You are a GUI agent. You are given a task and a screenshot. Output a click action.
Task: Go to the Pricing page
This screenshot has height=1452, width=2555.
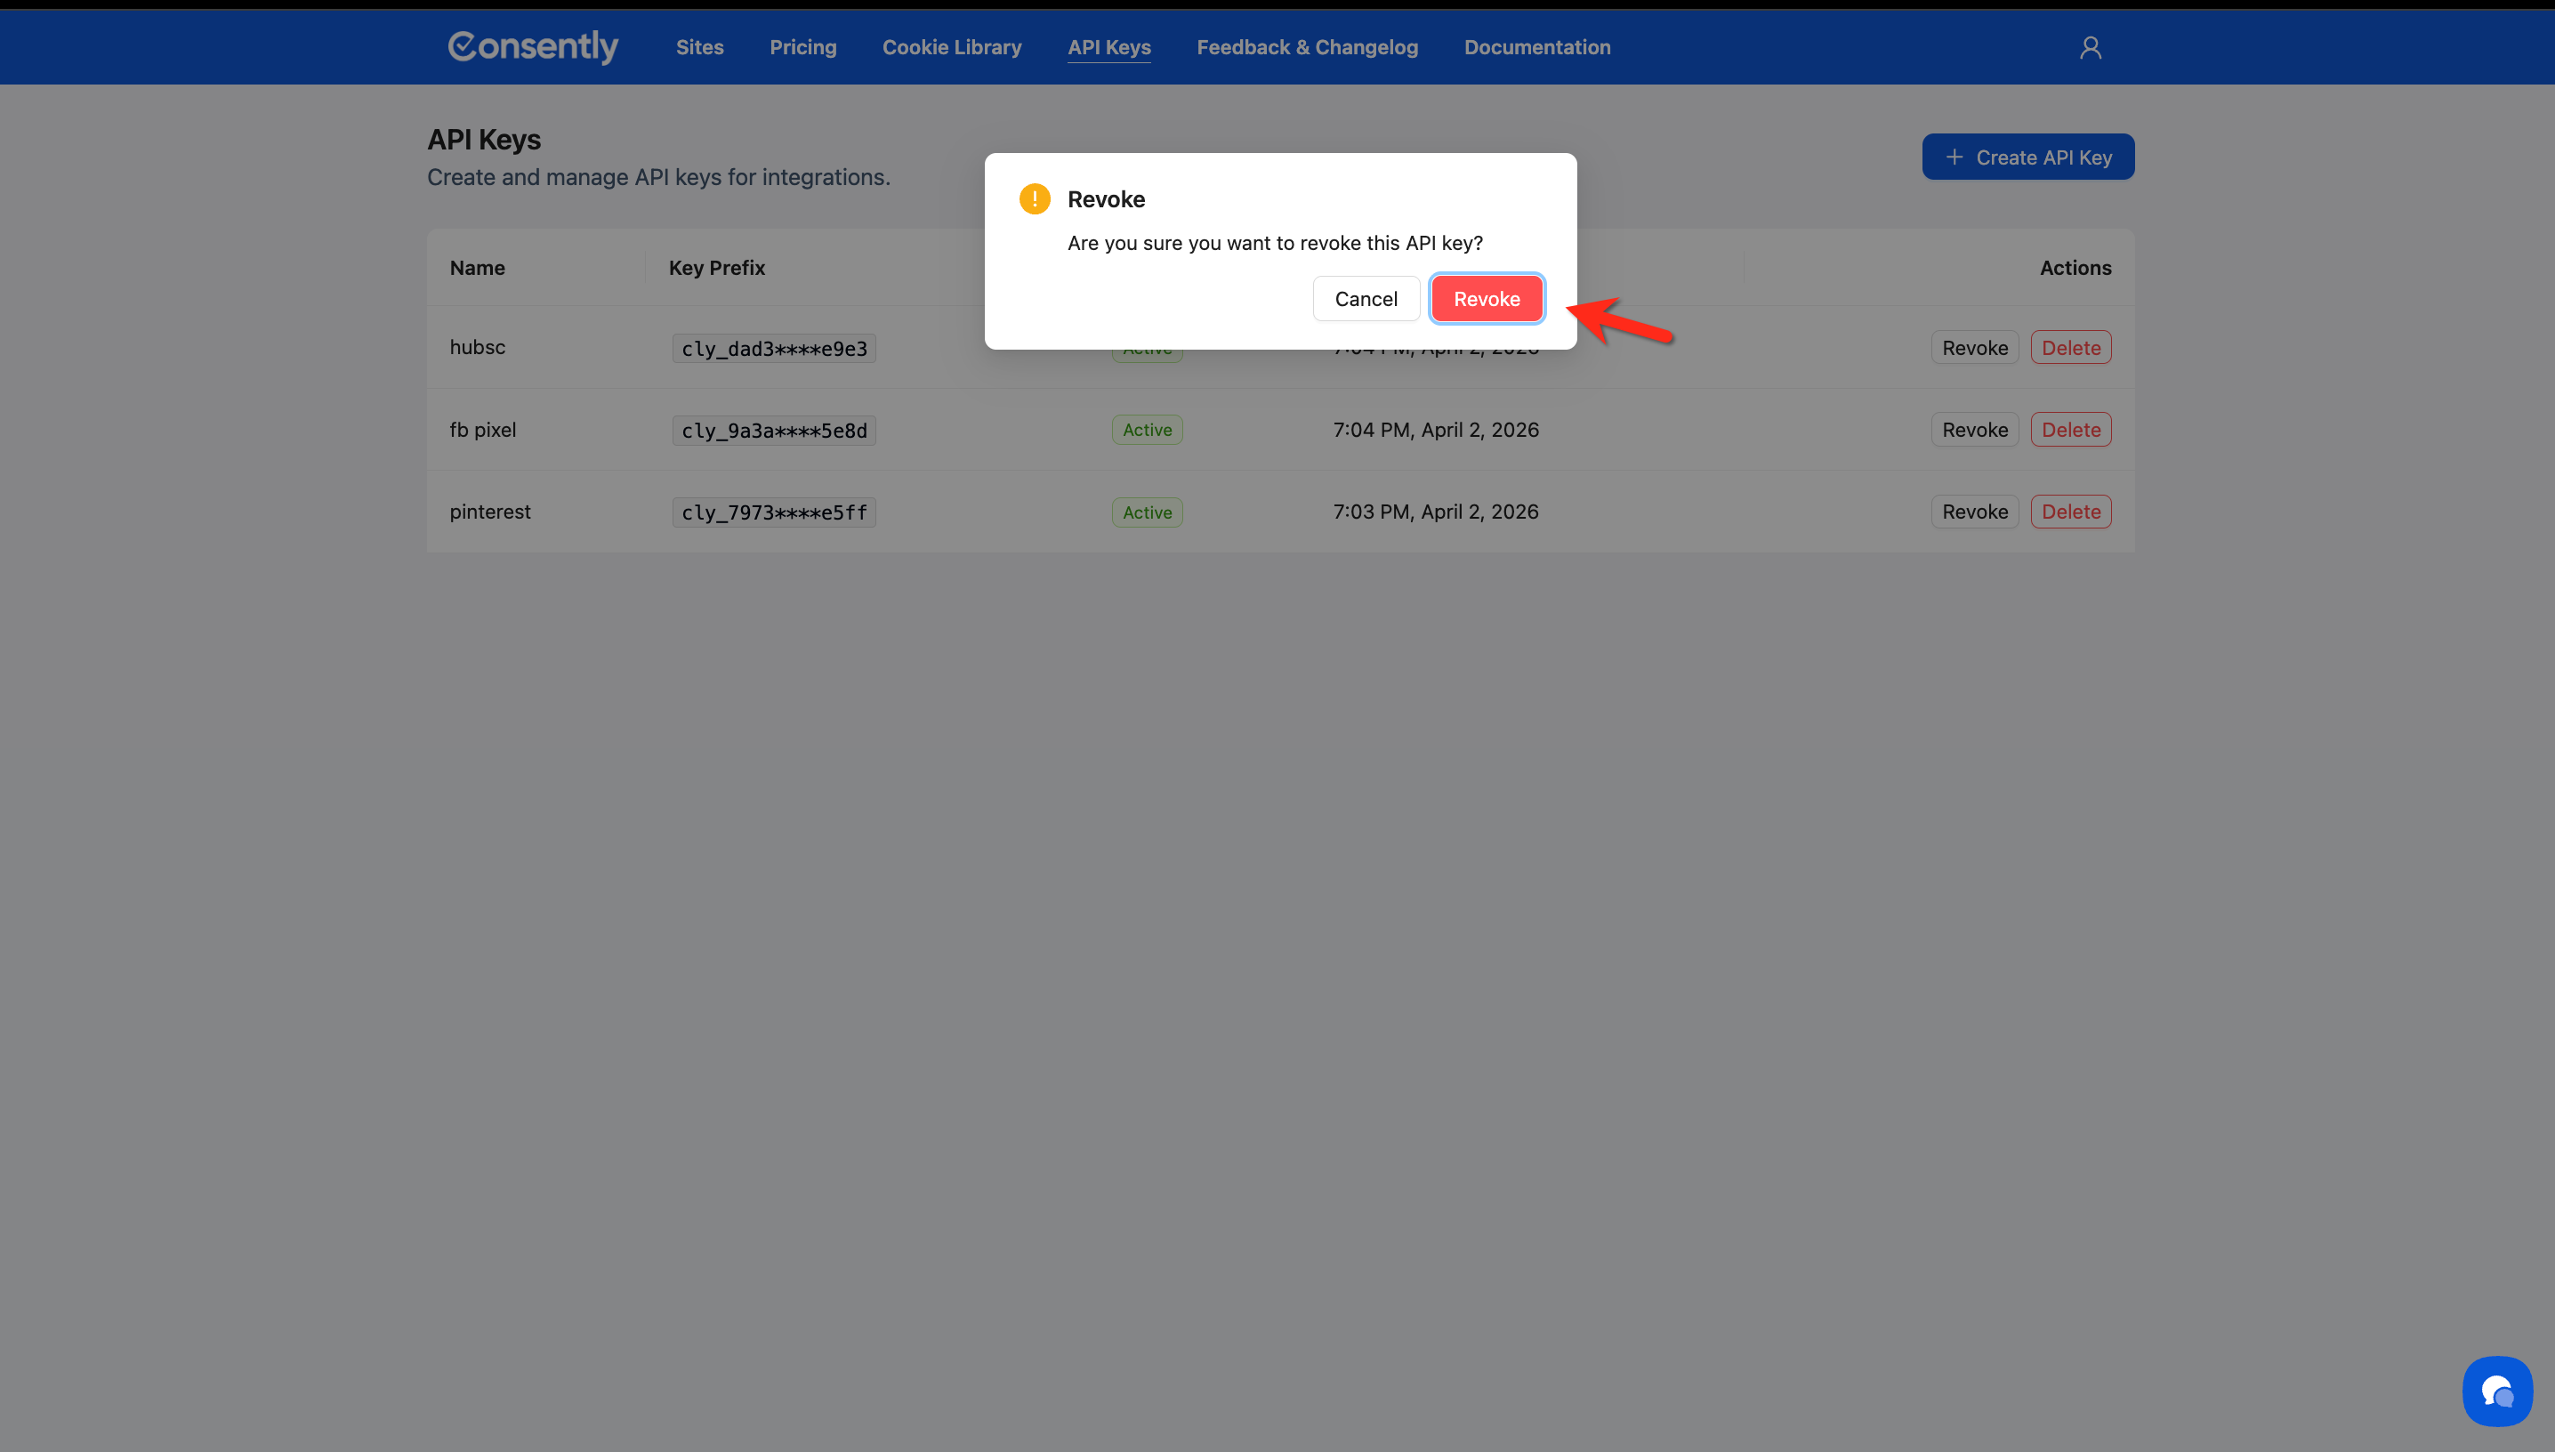[x=802, y=47]
